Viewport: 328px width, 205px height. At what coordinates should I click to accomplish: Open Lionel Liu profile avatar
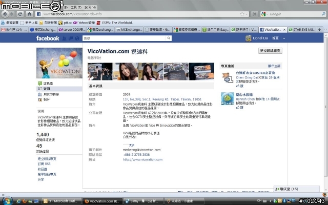click(248, 38)
